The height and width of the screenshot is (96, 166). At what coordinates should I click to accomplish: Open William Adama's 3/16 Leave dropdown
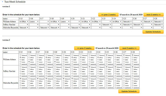[34, 21]
